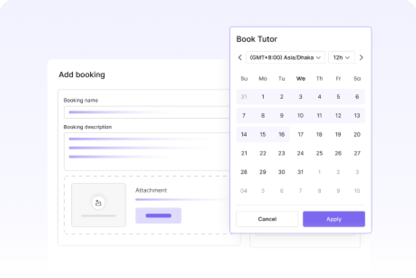The height and width of the screenshot is (278, 416).
Task: Select date 8 in second calendar row
Action: [x=263, y=115]
